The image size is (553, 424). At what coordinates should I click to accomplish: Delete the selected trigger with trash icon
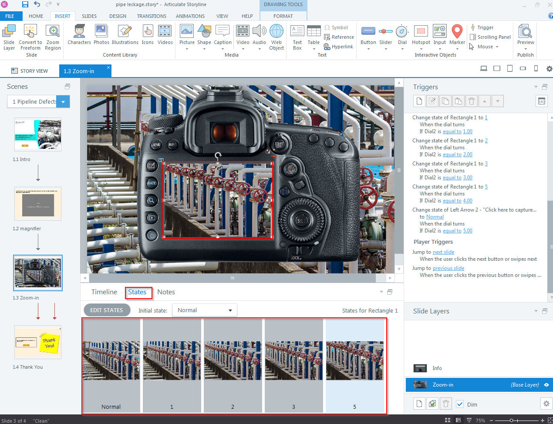[471, 101]
